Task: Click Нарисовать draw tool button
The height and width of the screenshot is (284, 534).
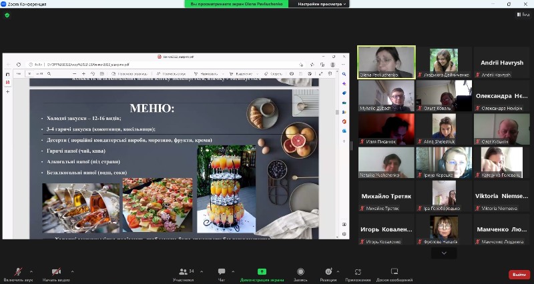Action: click(206, 73)
